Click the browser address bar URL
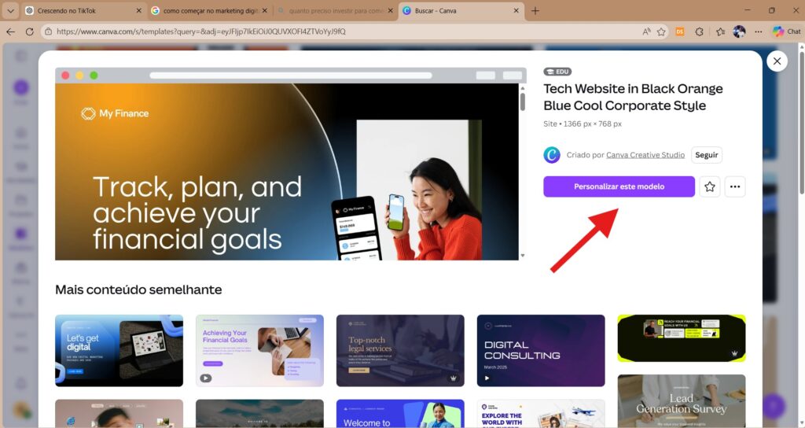Viewport: 805px width, 428px height. point(200,31)
